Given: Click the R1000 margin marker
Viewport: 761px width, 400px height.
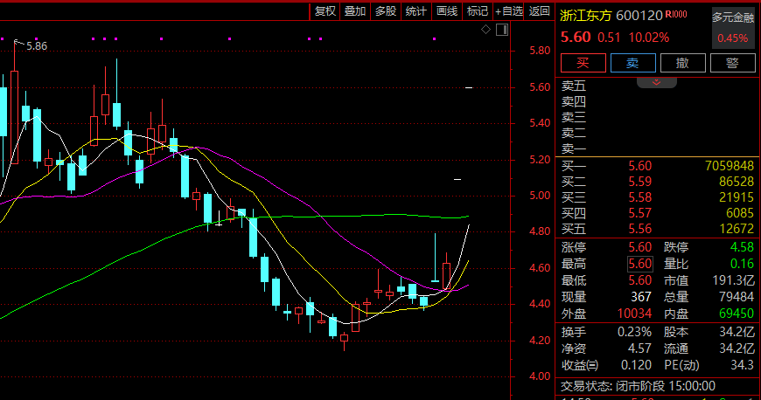Looking at the screenshot, I should click(x=676, y=15).
